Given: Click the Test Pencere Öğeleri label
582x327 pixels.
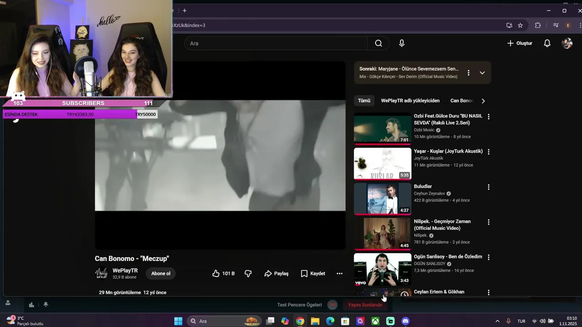Looking at the screenshot, I should 299,305.
